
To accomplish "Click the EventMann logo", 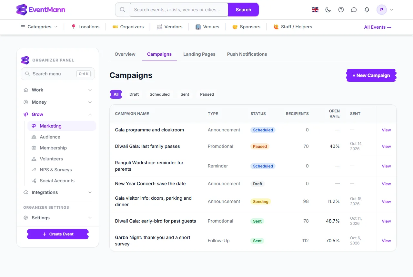I will point(41,10).
